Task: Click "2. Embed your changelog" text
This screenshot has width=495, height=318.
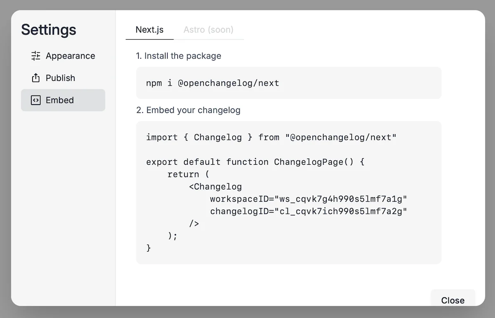Action: click(x=188, y=110)
